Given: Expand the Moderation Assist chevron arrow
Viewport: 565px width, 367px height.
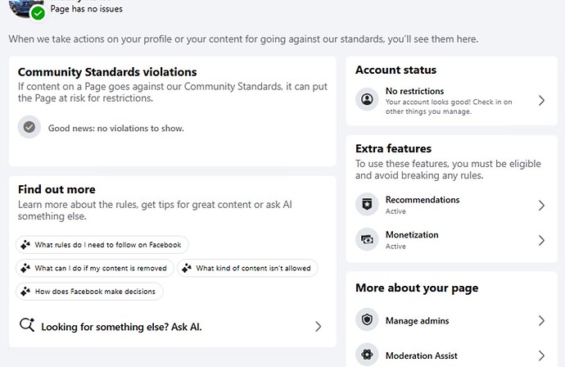Looking at the screenshot, I should click(x=541, y=356).
